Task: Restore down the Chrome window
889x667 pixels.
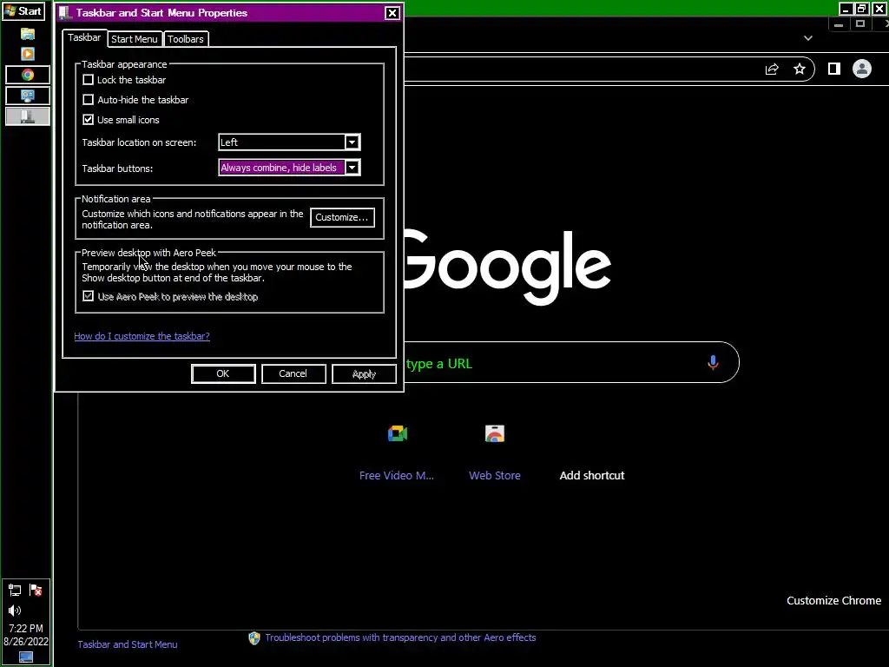Action: pos(862,9)
